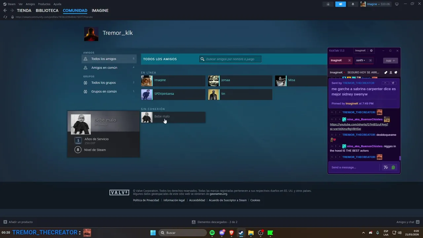Open Steam friends activity icon in header
The width and height of the screenshot is (423, 238).
click(x=328, y=4)
